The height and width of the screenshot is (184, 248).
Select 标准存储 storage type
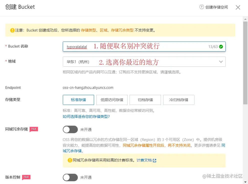(x=78, y=100)
